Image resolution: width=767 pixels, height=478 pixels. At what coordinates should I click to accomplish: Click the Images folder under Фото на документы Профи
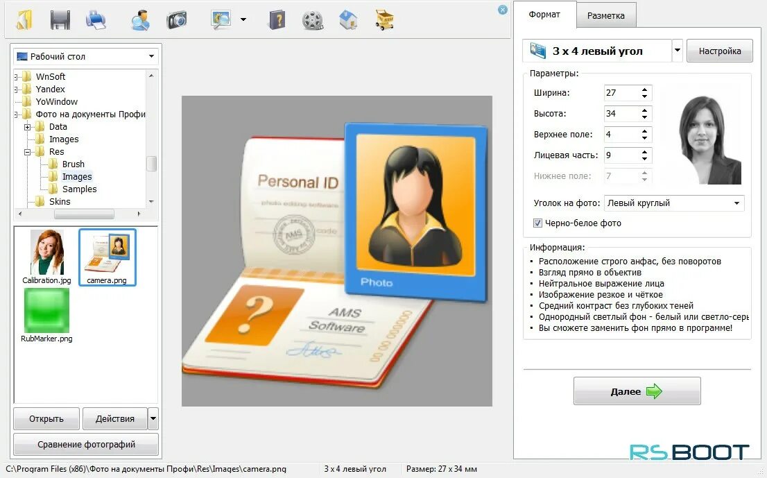(x=64, y=139)
